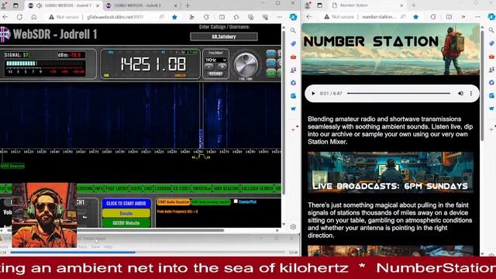This screenshot has width=496, height=279.
Task: Click the yellow Donate button
Action: click(126, 214)
